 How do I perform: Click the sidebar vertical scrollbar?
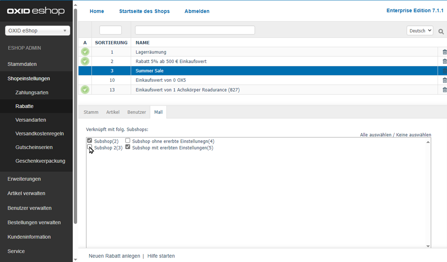coord(76,115)
